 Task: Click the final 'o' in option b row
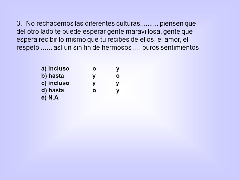[x=118, y=76]
